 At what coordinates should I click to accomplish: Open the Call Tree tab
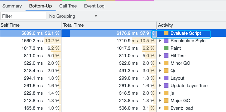pyautogui.click(x=68, y=6)
